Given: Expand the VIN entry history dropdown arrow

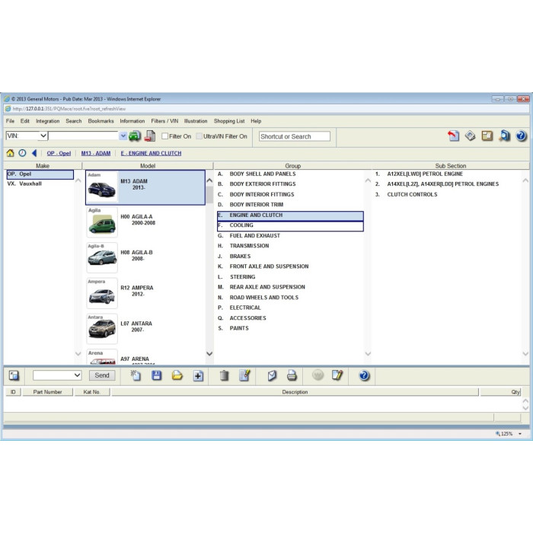Looking at the screenshot, I should [123, 136].
